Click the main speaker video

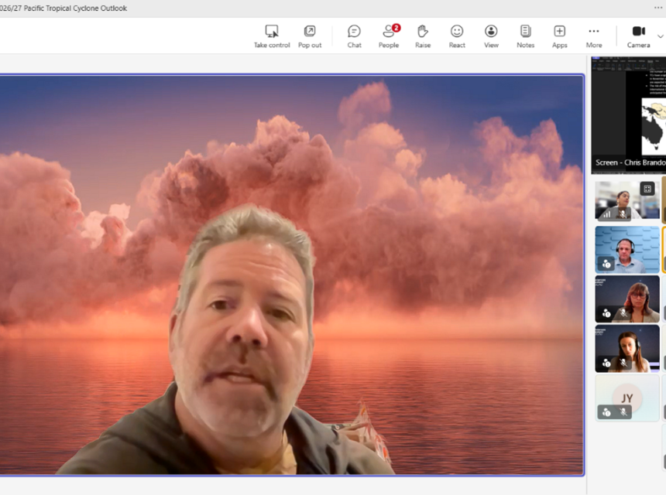coord(292,275)
